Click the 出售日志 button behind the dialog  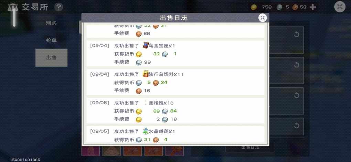click(x=250, y=147)
